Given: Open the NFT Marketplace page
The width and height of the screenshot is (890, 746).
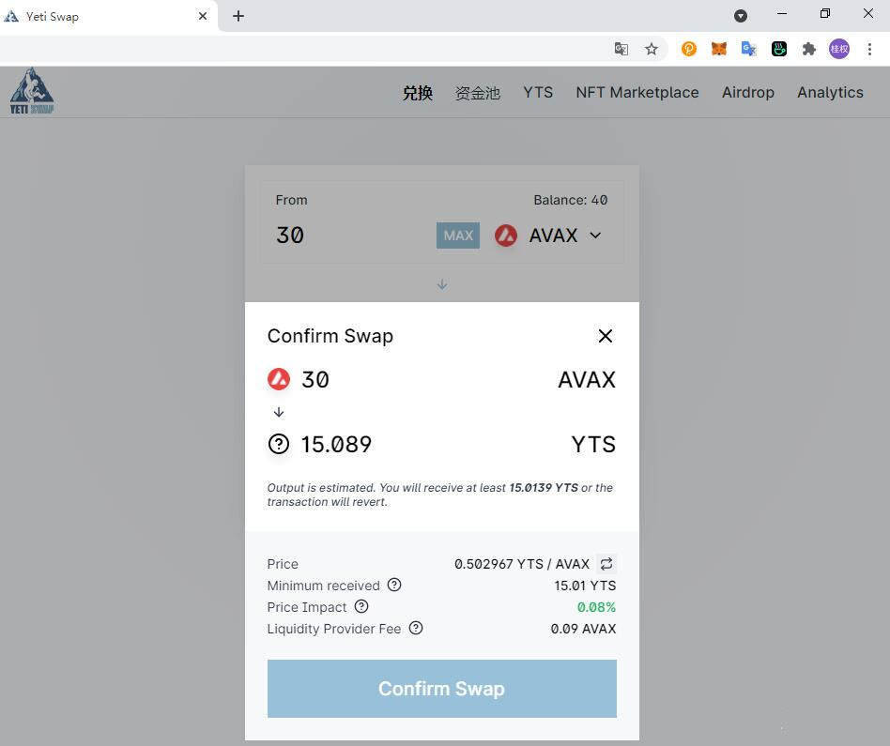Looking at the screenshot, I should 637,93.
